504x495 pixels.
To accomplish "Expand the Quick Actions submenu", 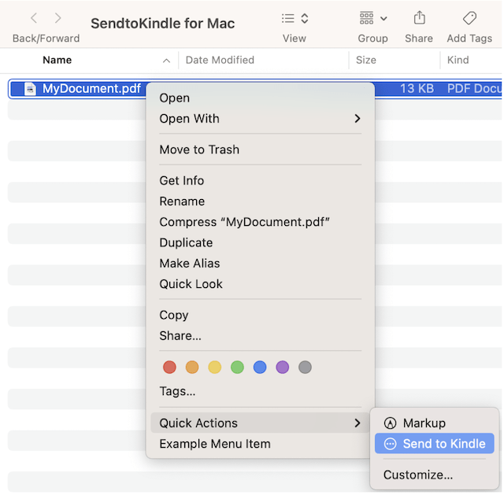I will (260, 423).
